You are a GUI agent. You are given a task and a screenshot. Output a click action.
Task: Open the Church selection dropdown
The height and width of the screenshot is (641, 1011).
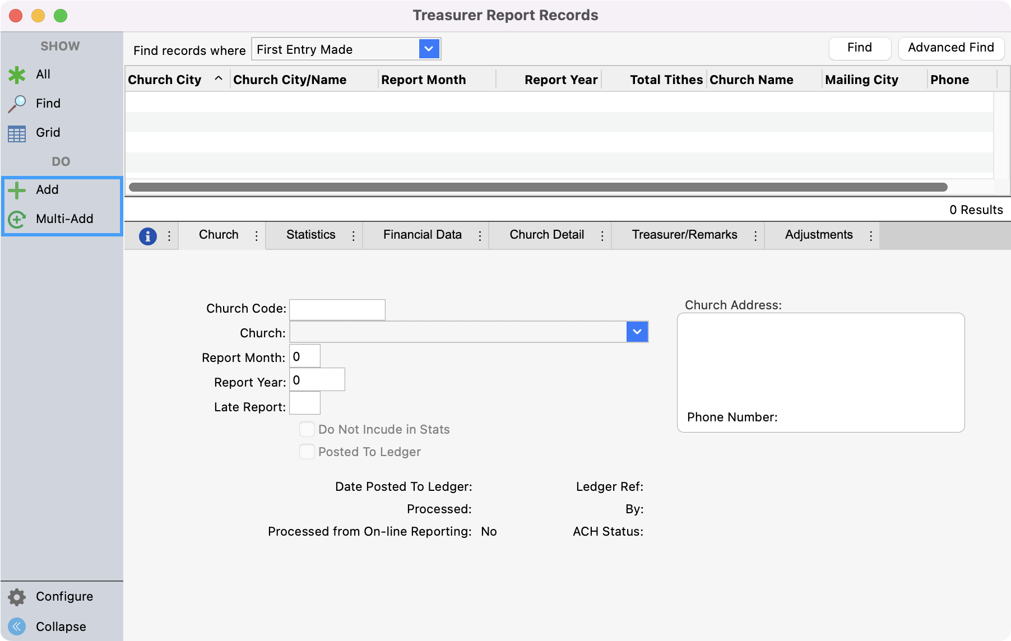pos(637,332)
